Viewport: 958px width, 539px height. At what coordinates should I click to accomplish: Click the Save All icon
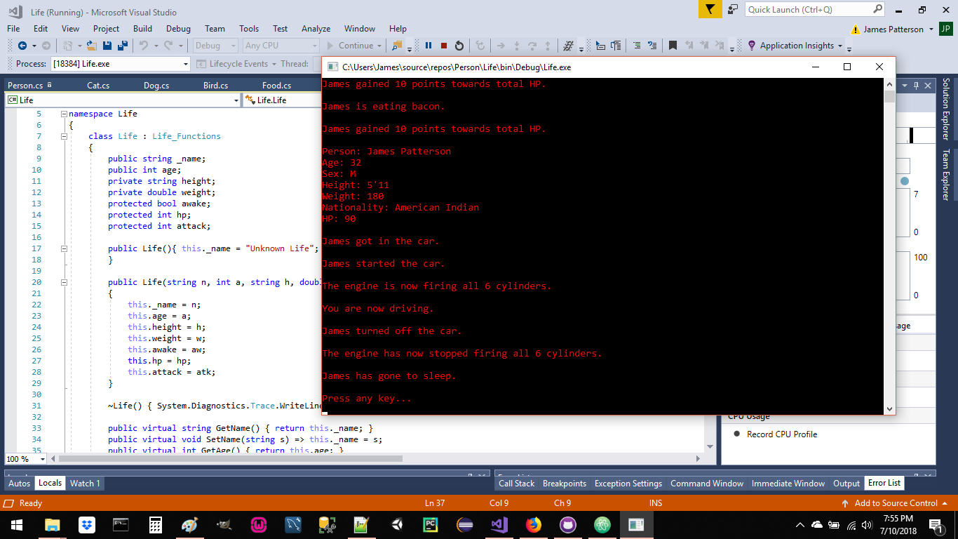123,46
